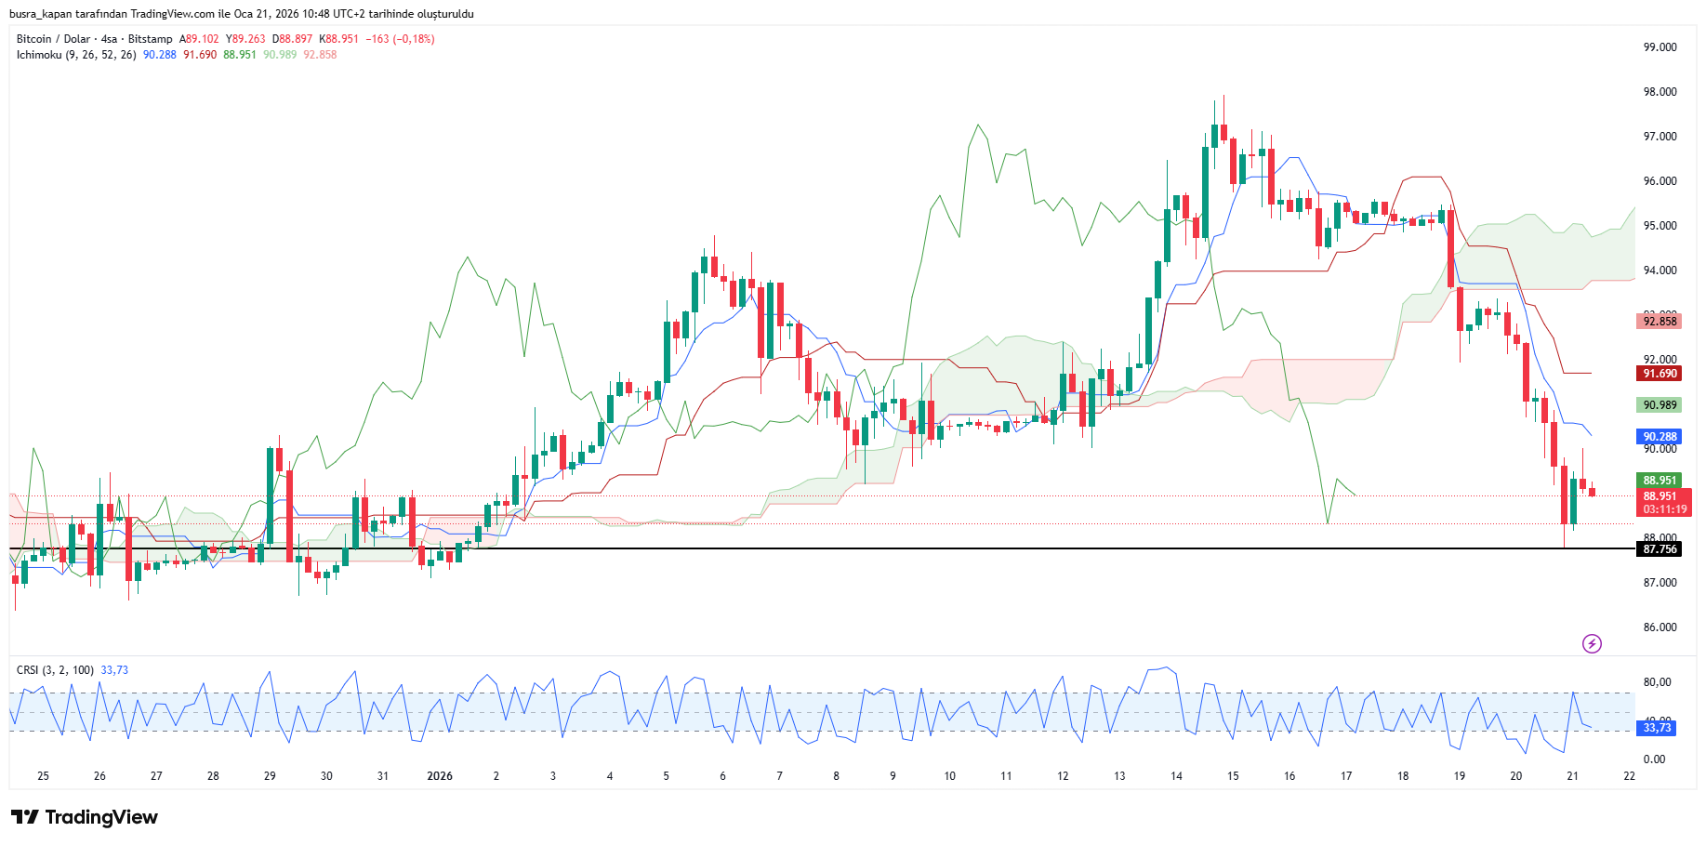Click the 98.000 price scale label

1660,92
